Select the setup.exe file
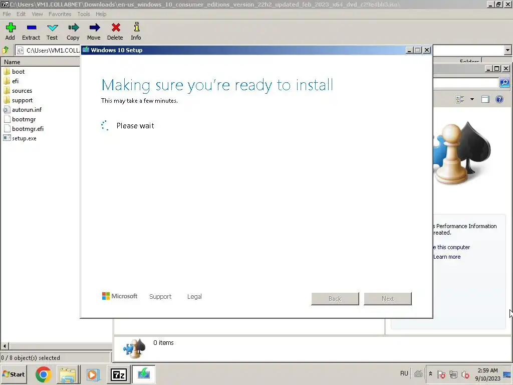 pos(20,138)
